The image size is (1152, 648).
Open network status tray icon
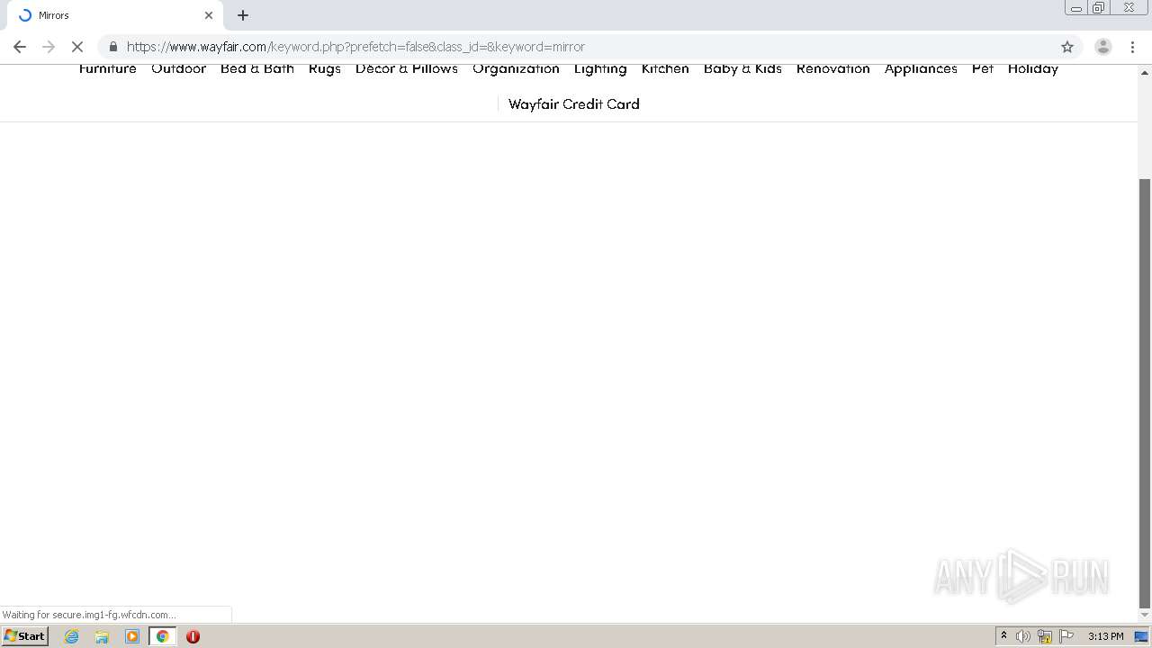1045,636
